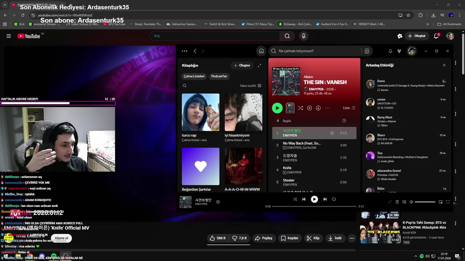
Task: Toggle repeat in the Spotify player bar
Action: click(334, 199)
